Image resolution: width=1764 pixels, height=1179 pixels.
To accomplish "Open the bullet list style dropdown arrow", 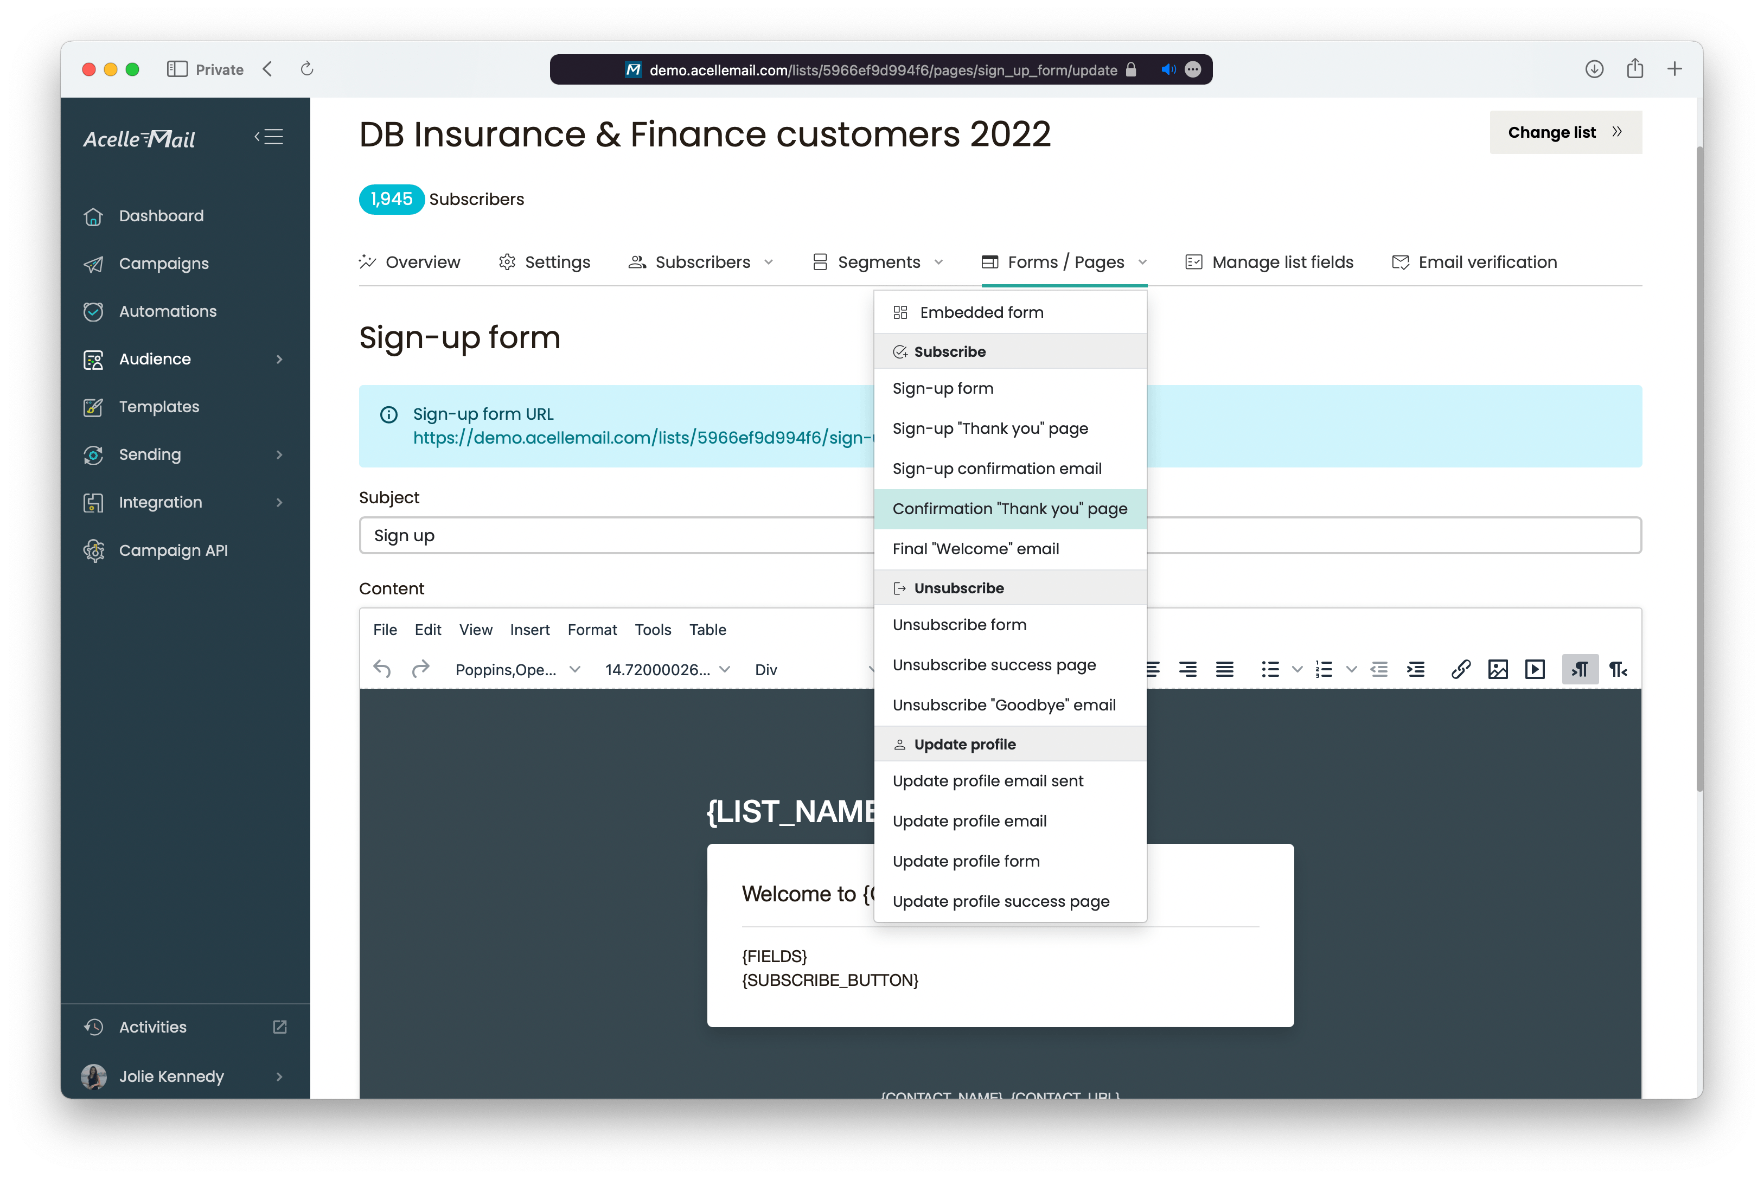I will tap(1296, 669).
